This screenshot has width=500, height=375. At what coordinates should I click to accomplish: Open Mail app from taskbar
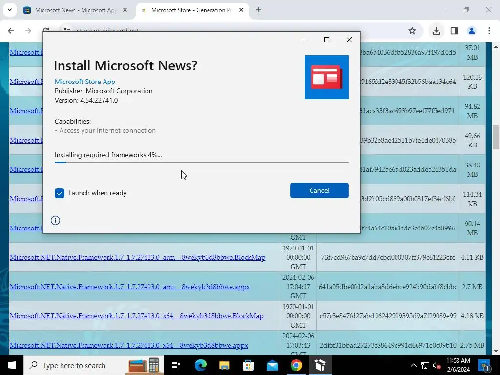tap(272, 365)
